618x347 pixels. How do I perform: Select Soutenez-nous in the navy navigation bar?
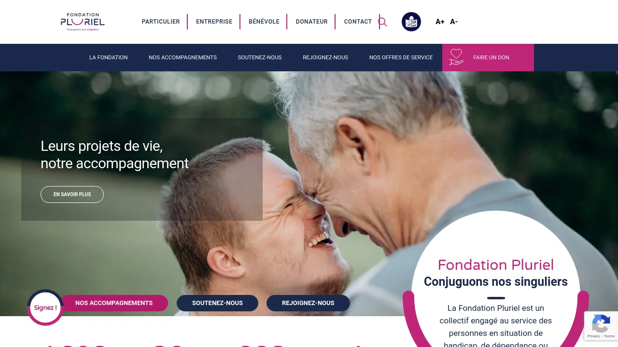[x=260, y=57]
